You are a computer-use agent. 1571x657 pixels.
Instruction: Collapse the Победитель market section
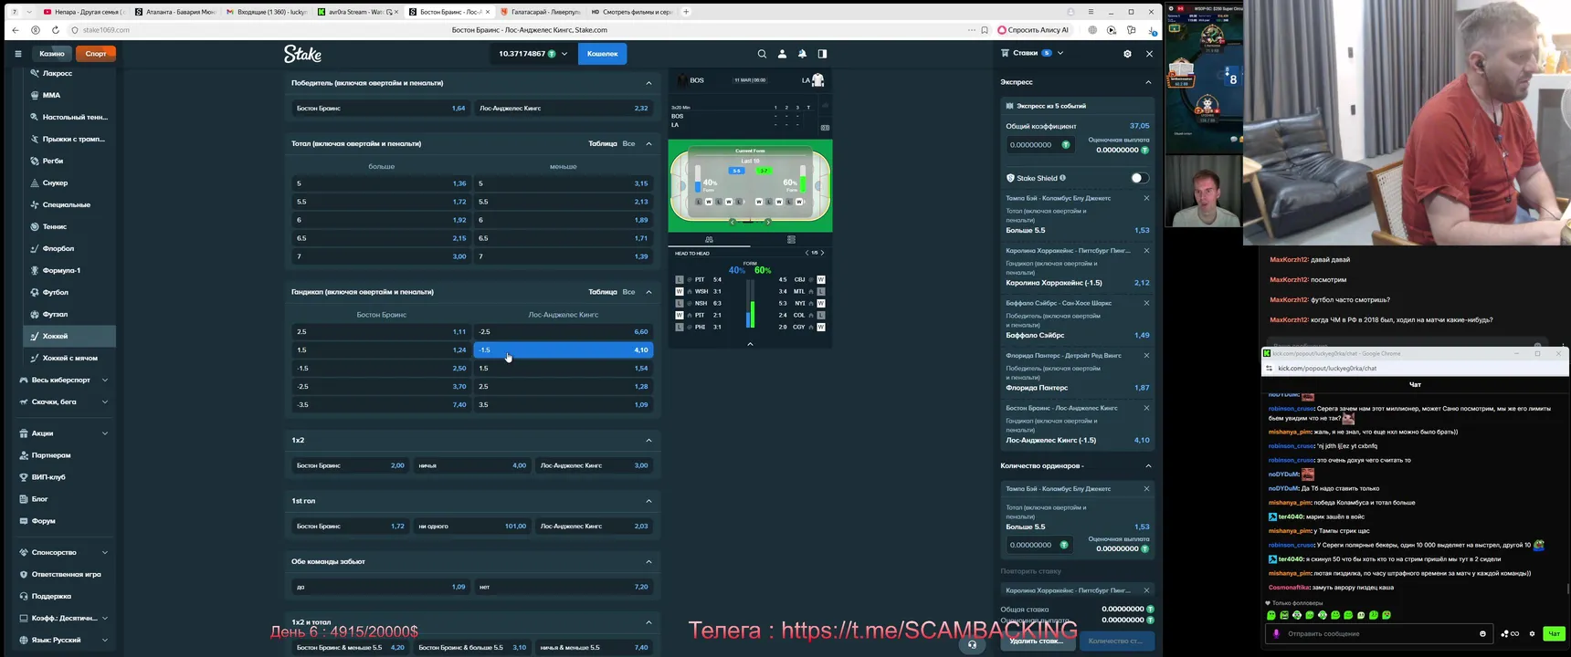pyautogui.click(x=648, y=83)
